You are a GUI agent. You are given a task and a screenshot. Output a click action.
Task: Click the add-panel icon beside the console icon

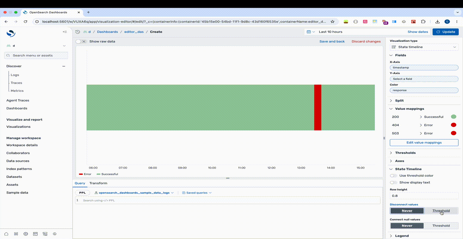(45, 234)
